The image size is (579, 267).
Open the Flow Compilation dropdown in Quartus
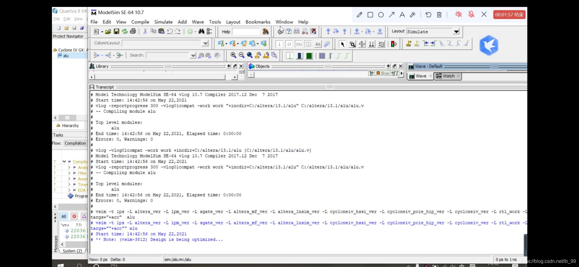(x=75, y=143)
